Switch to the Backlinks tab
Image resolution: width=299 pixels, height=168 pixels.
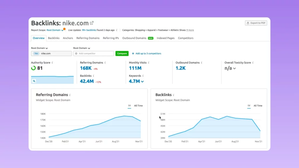coord(54,38)
